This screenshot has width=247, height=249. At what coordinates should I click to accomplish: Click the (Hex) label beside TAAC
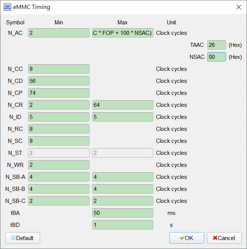coord(235,45)
